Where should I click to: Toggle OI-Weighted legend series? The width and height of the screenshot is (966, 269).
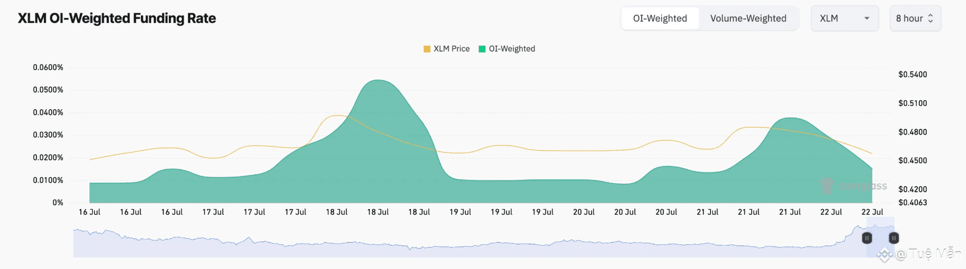pos(507,49)
